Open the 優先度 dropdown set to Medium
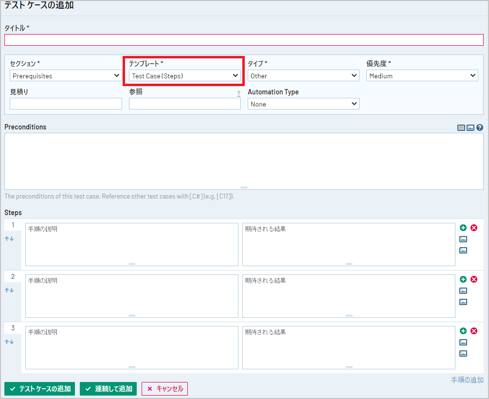489x399 pixels. pyautogui.click(x=422, y=76)
